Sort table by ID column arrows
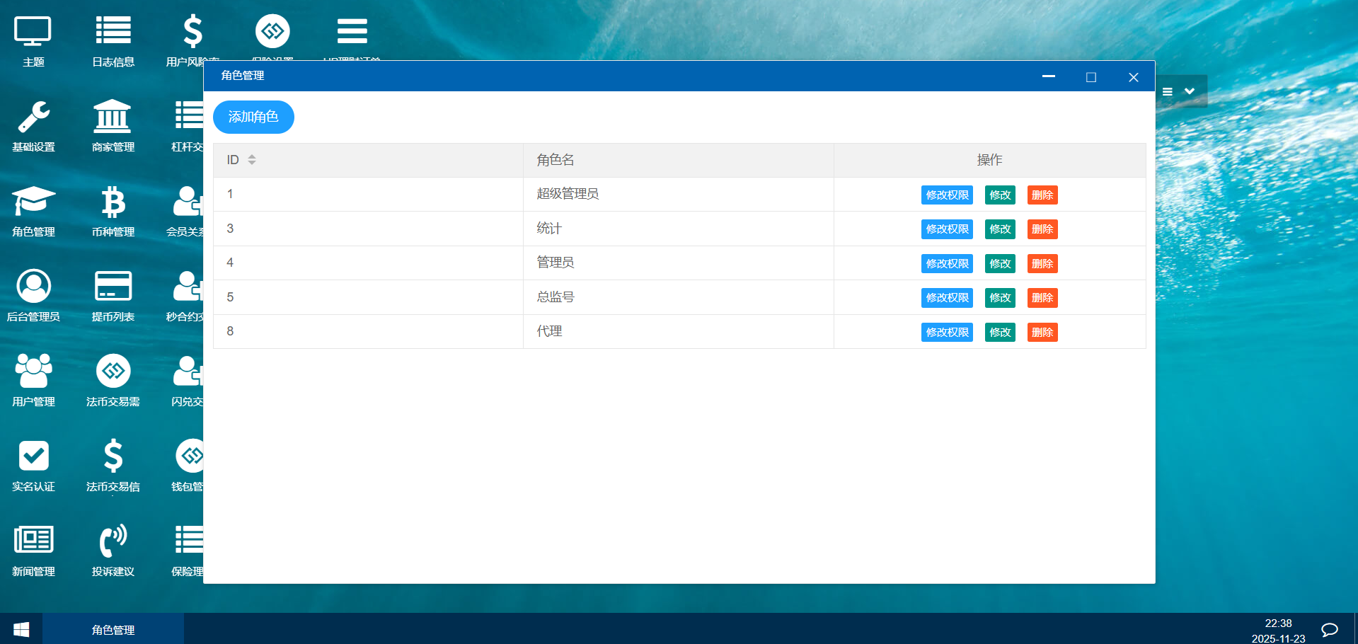Image resolution: width=1358 pixels, height=644 pixels. (252, 160)
